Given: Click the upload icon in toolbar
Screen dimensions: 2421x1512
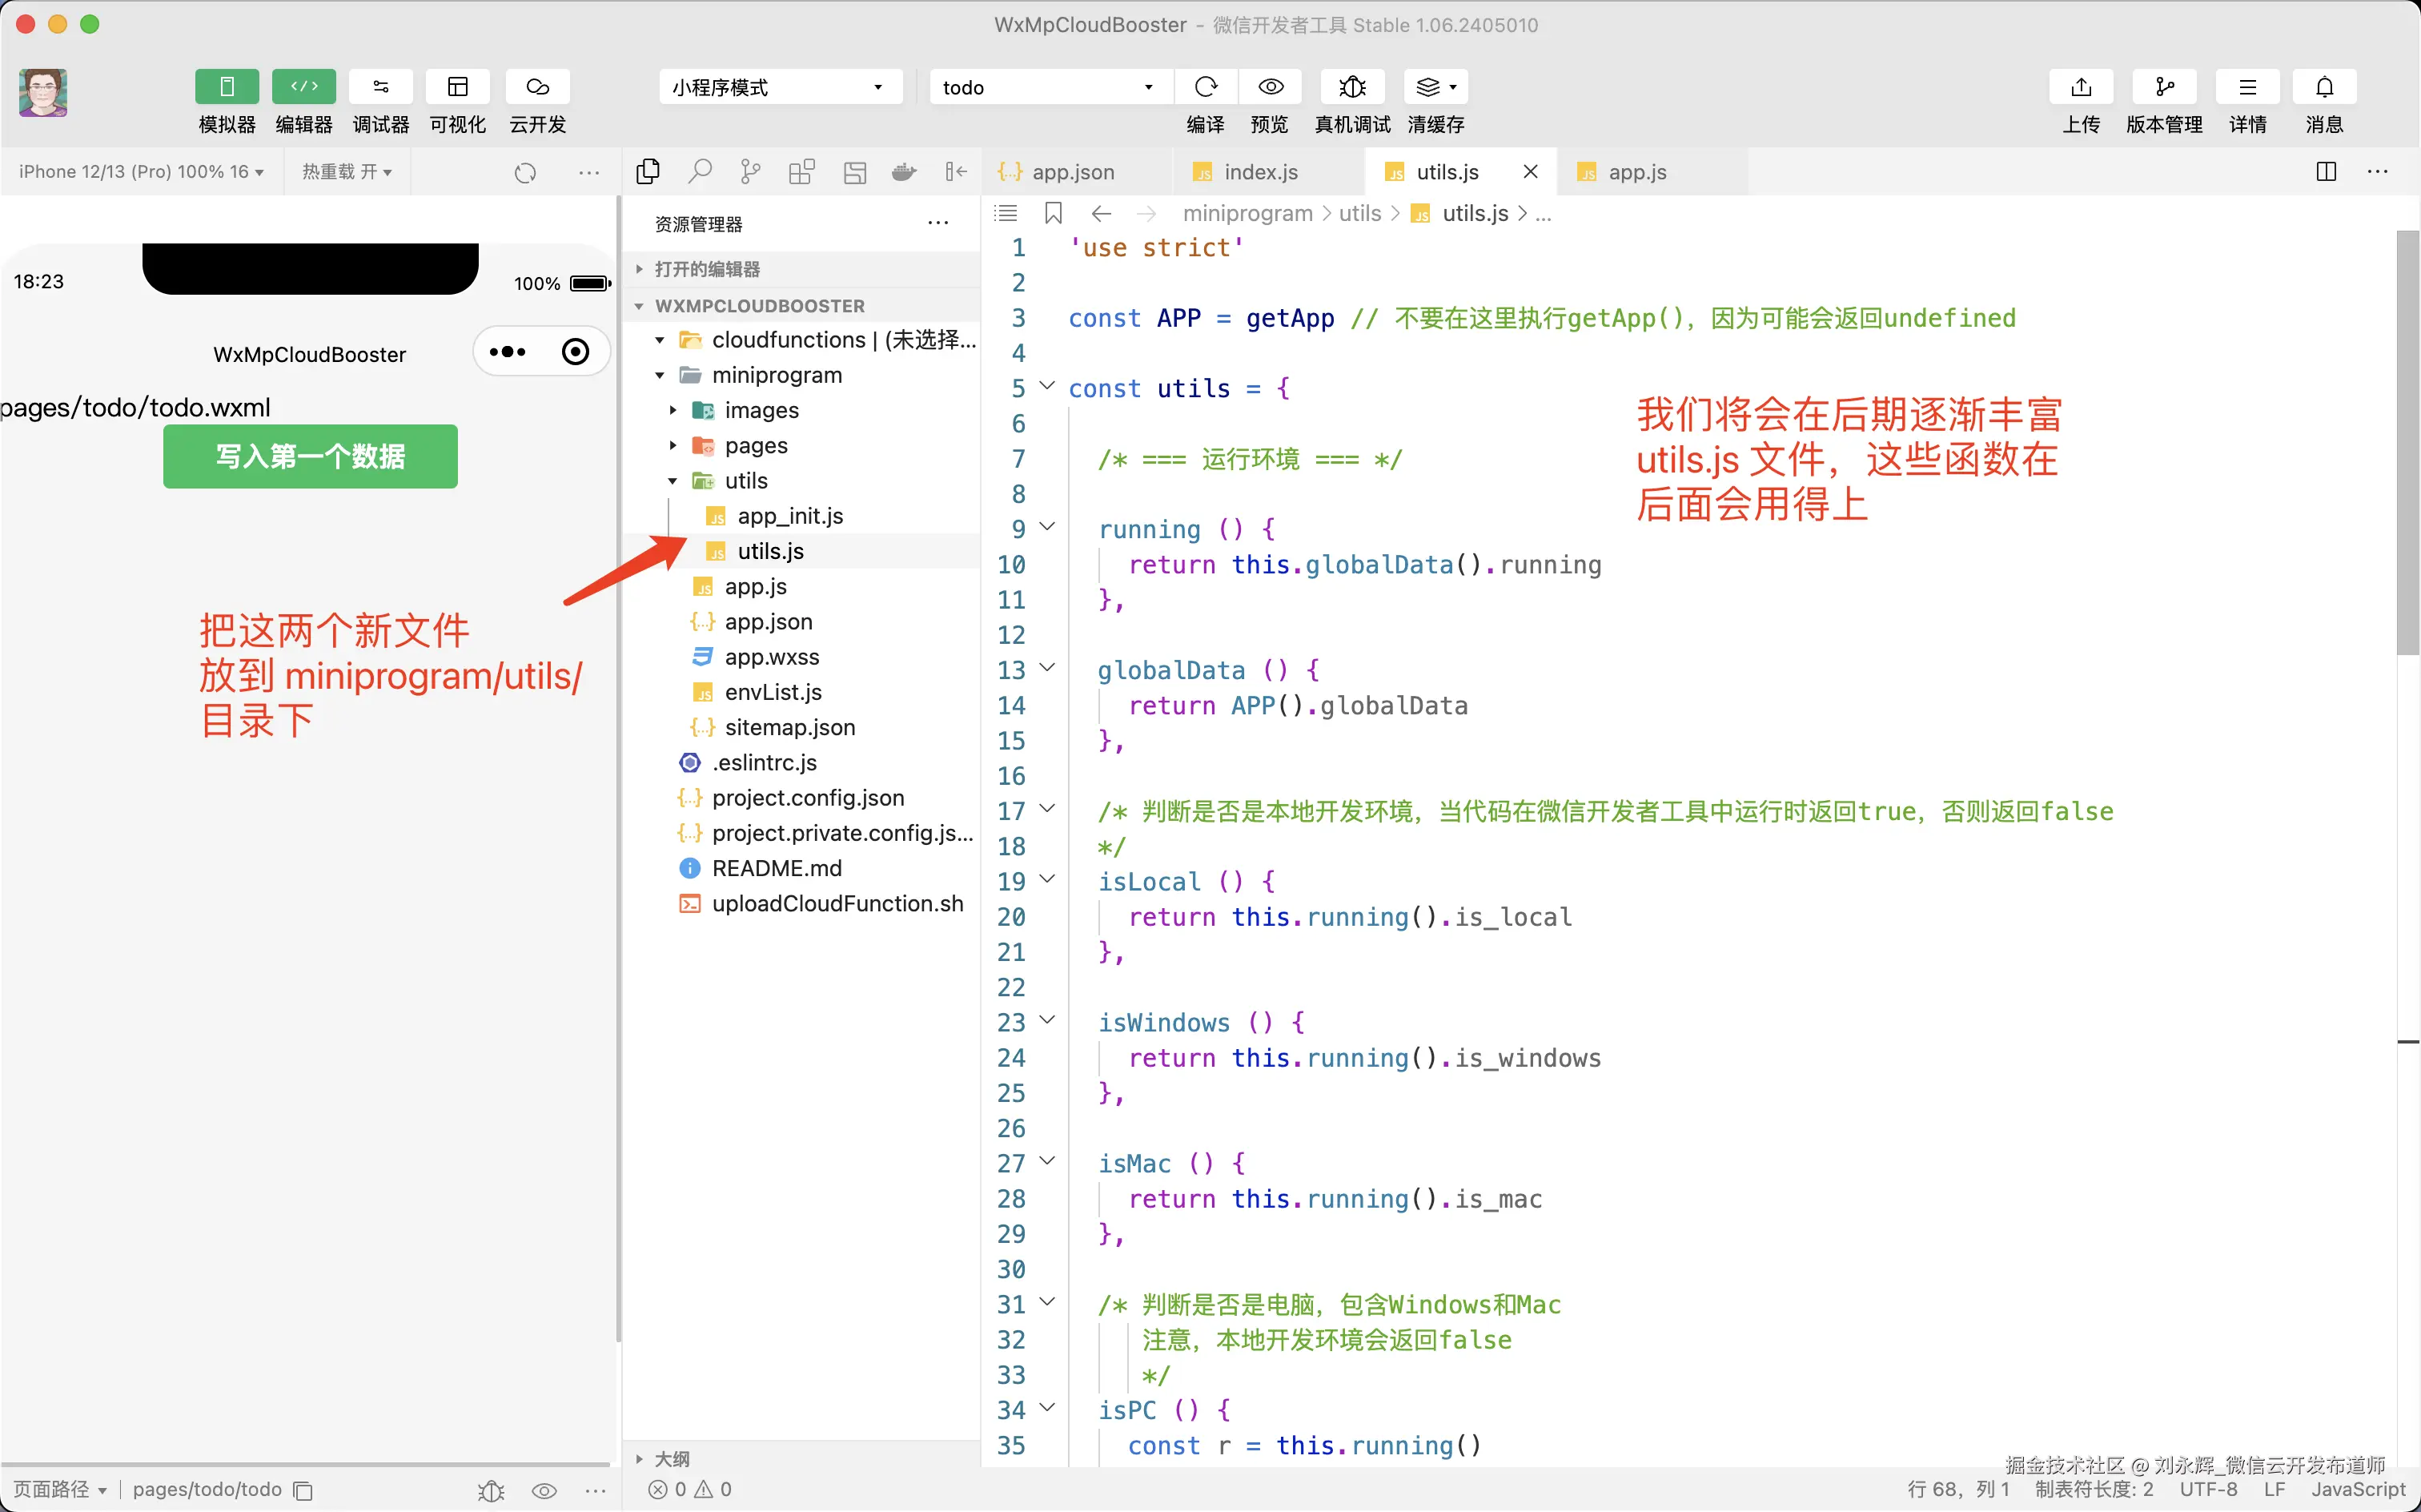Looking at the screenshot, I should tap(2080, 87).
